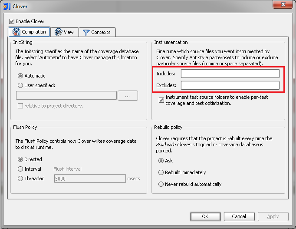The height and width of the screenshot is (229, 296).
Task: Select Never rebuild automatically option
Action: pos(161,184)
